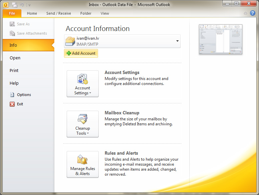Click the Manage Rules & Alerts bell icon
Viewport: 259px width, 195px height.
point(82,159)
